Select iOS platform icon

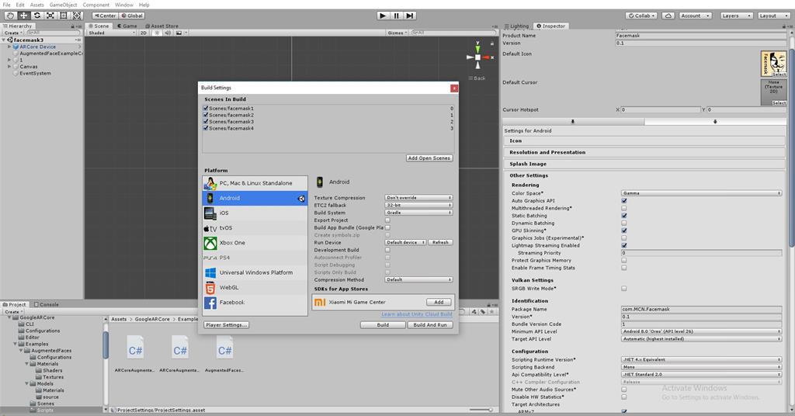tap(210, 213)
